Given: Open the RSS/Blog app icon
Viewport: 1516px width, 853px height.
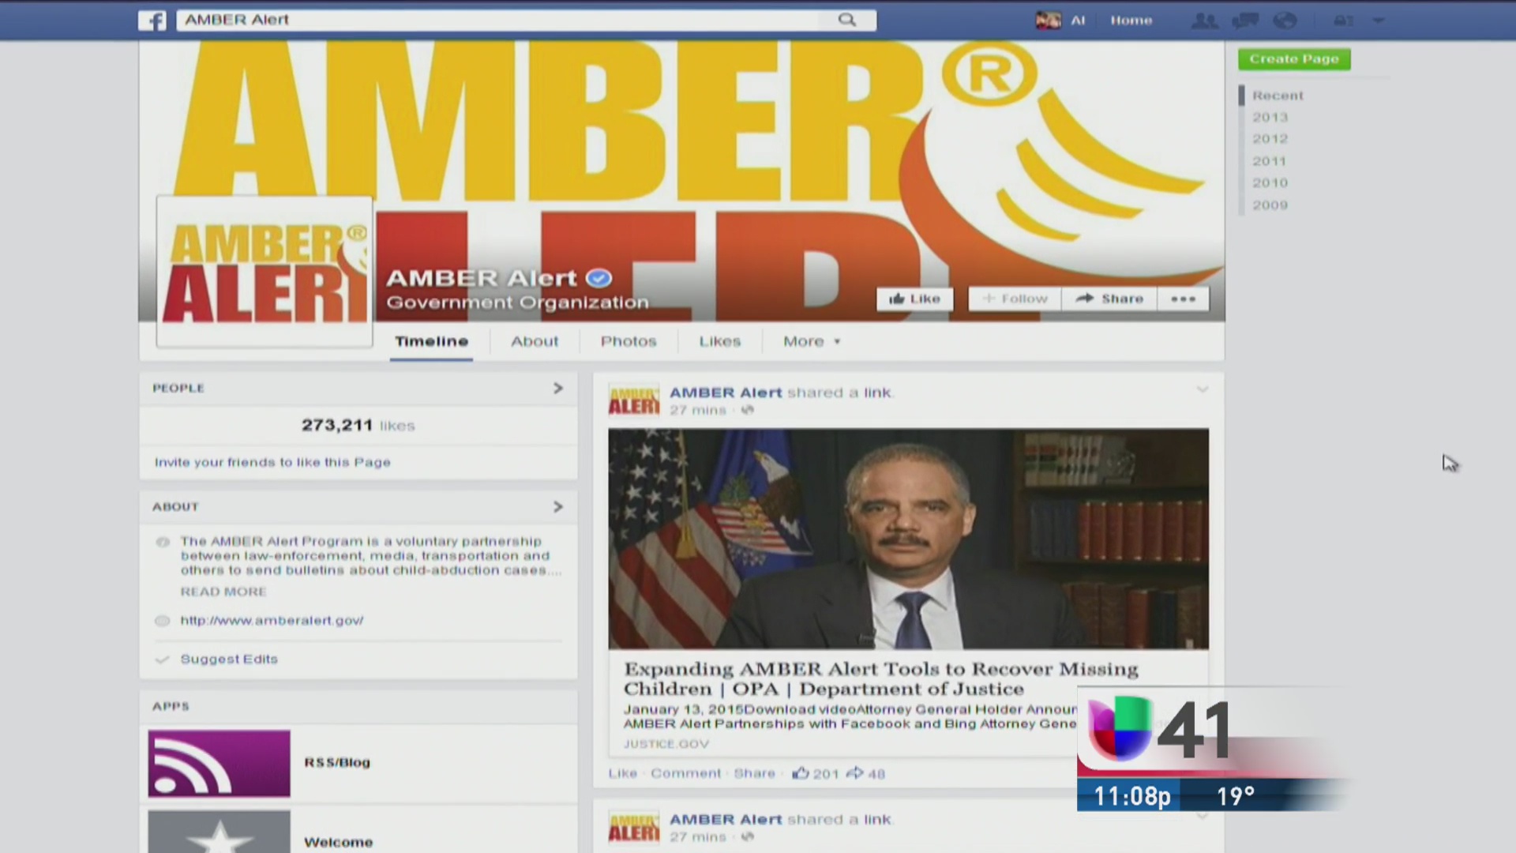Looking at the screenshot, I should click(x=219, y=762).
